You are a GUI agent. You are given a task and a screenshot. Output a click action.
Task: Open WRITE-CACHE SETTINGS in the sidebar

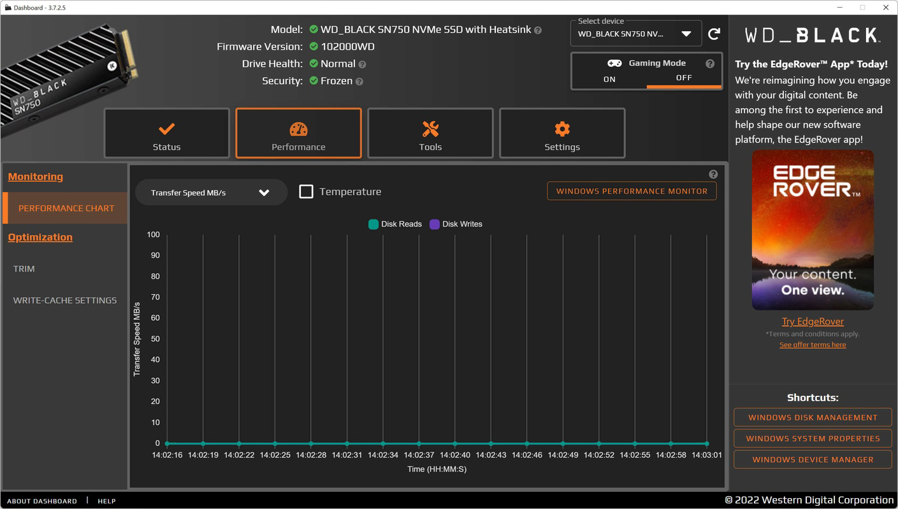pyautogui.click(x=65, y=300)
